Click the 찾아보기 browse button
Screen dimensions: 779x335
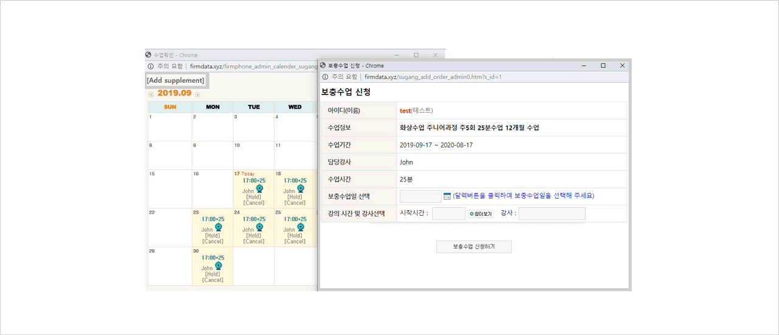point(481,214)
